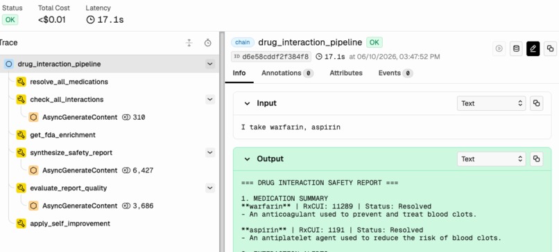Copy the Output text content

(537, 159)
